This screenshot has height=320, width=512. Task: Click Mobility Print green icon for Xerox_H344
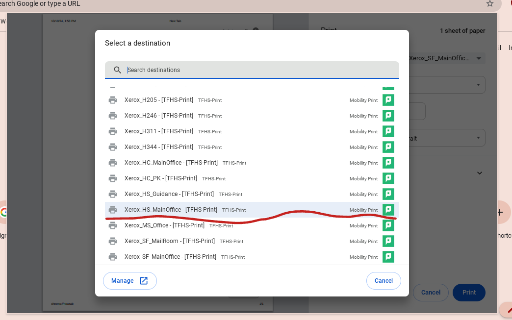[388, 147]
